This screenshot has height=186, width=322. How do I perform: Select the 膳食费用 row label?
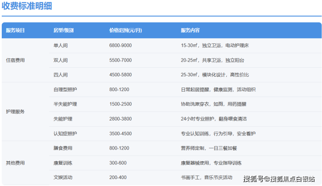[63, 148]
